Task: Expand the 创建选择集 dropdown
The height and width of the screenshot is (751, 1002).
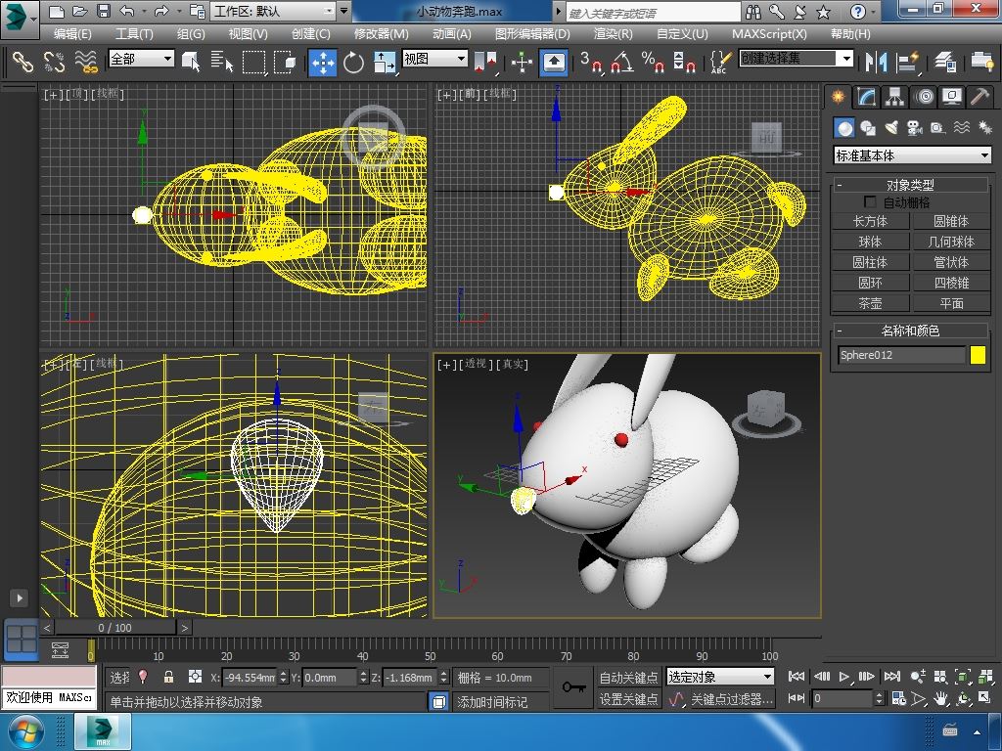Action: [846, 59]
